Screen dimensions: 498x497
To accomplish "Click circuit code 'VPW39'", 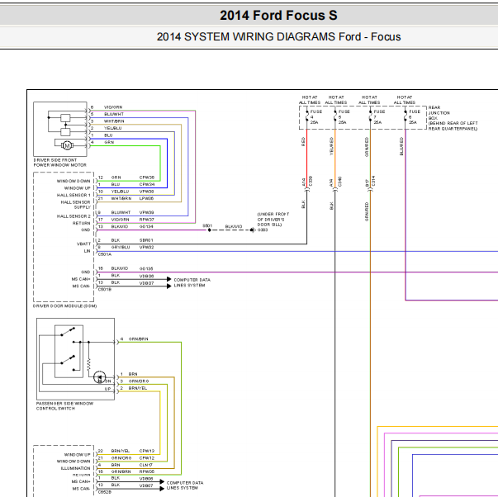I will coord(147,212).
